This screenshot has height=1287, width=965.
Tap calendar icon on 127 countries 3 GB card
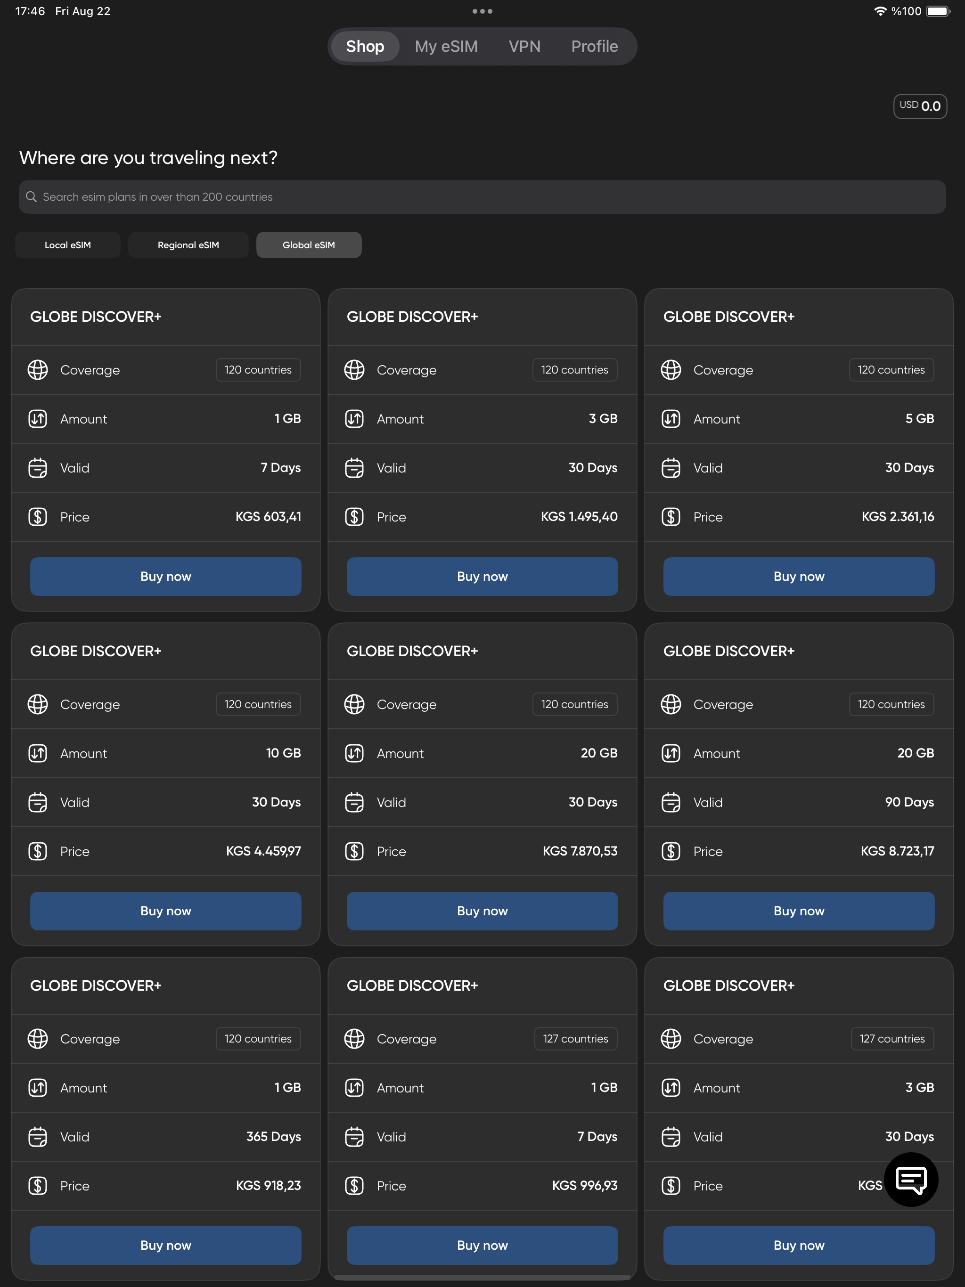pos(671,1136)
